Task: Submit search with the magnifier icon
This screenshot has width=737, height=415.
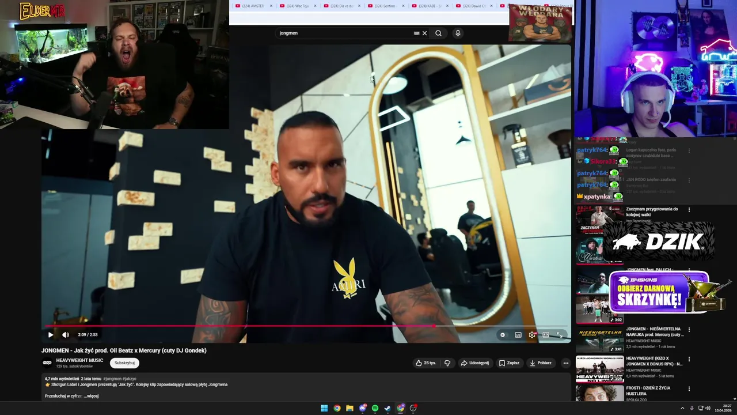Action: pos(438,33)
